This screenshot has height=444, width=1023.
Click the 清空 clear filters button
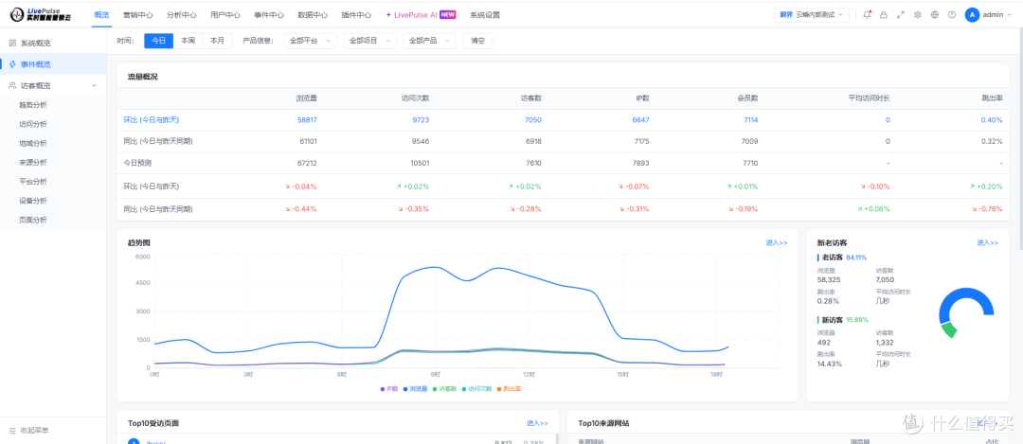(477, 41)
